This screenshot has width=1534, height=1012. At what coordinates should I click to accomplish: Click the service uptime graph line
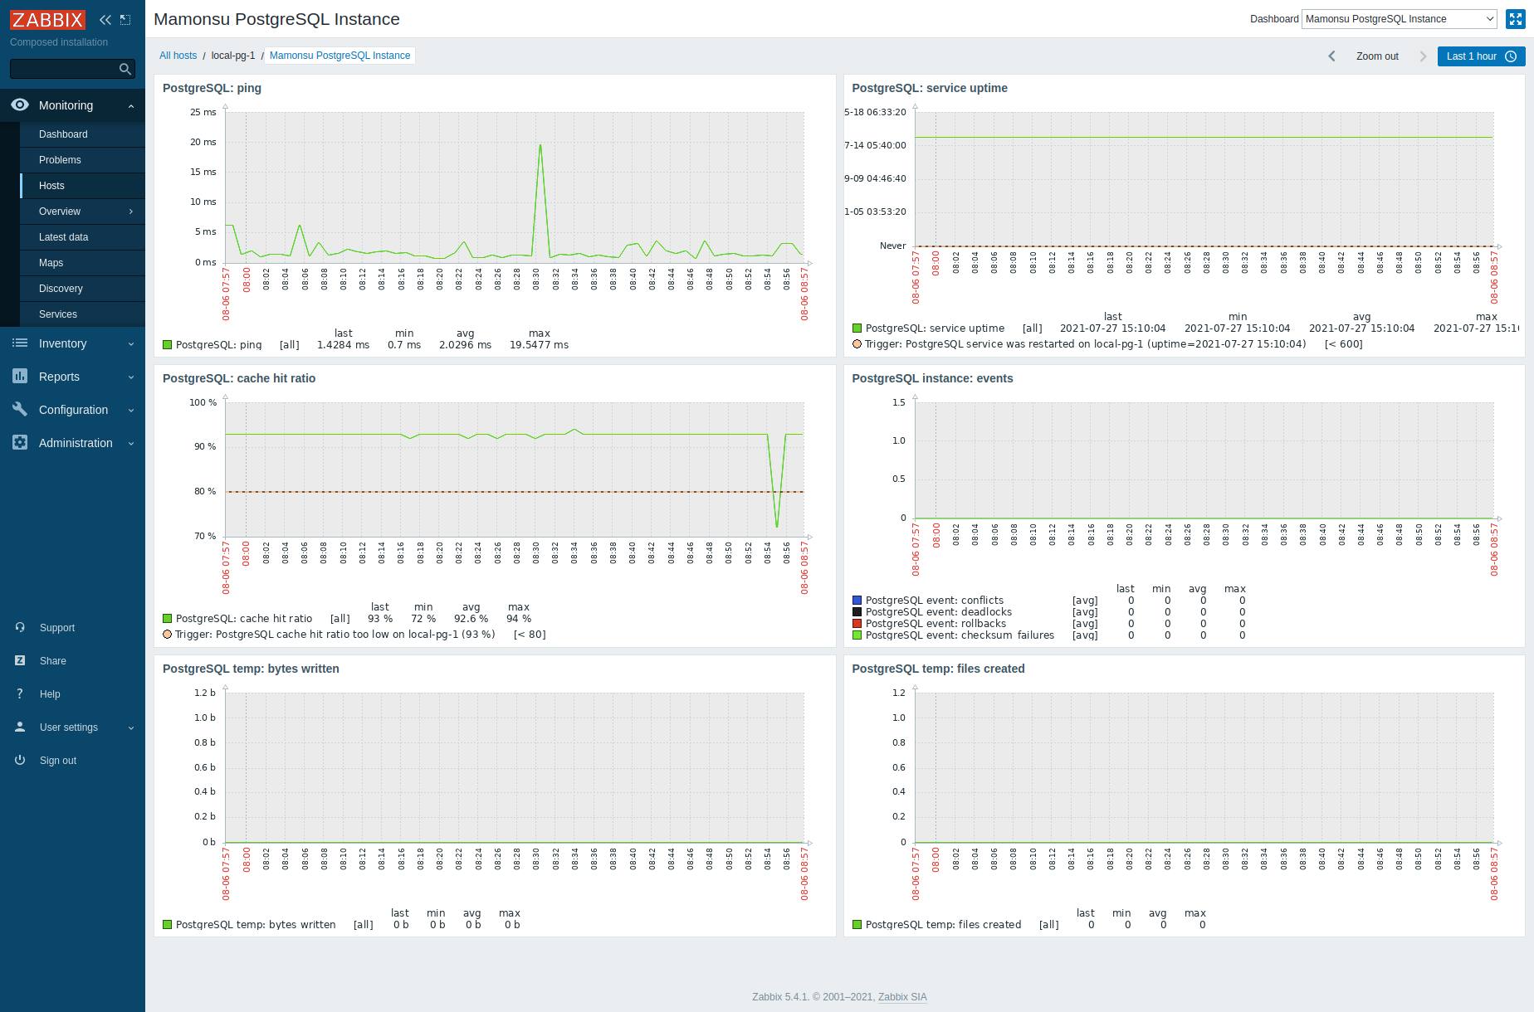pyautogui.click(x=1204, y=137)
